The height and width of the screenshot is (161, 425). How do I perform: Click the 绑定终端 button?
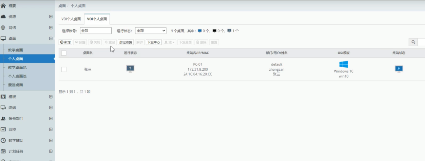tap(126, 42)
